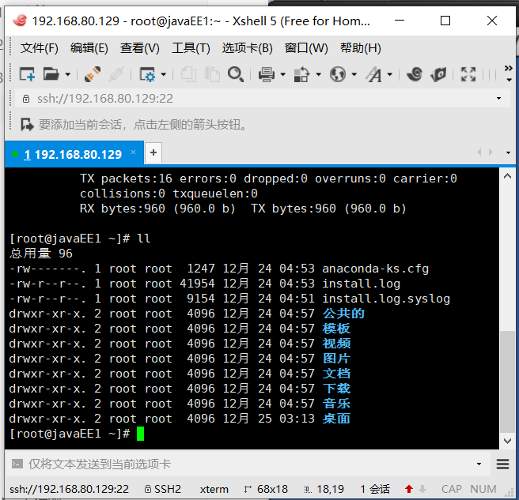Expand the address bar dropdown arrow
The width and height of the screenshot is (519, 500).
[498, 99]
